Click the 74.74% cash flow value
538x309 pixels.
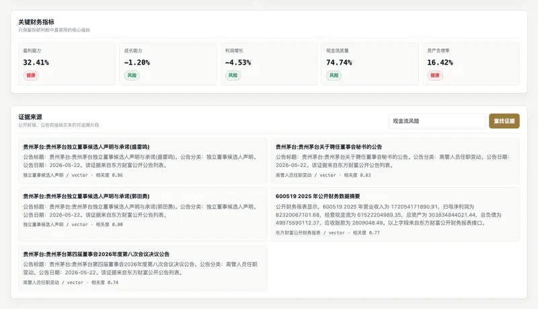pos(339,63)
